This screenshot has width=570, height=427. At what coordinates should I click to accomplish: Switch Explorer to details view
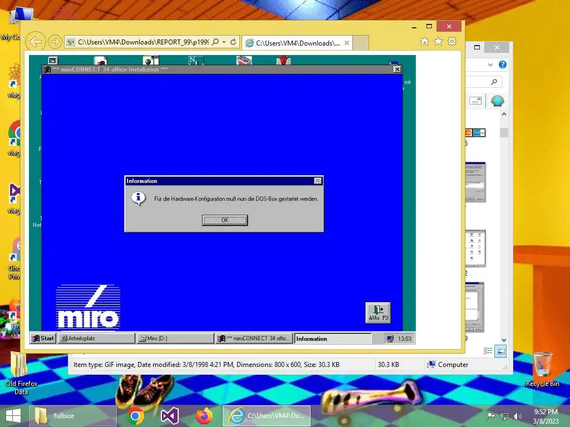point(488,351)
